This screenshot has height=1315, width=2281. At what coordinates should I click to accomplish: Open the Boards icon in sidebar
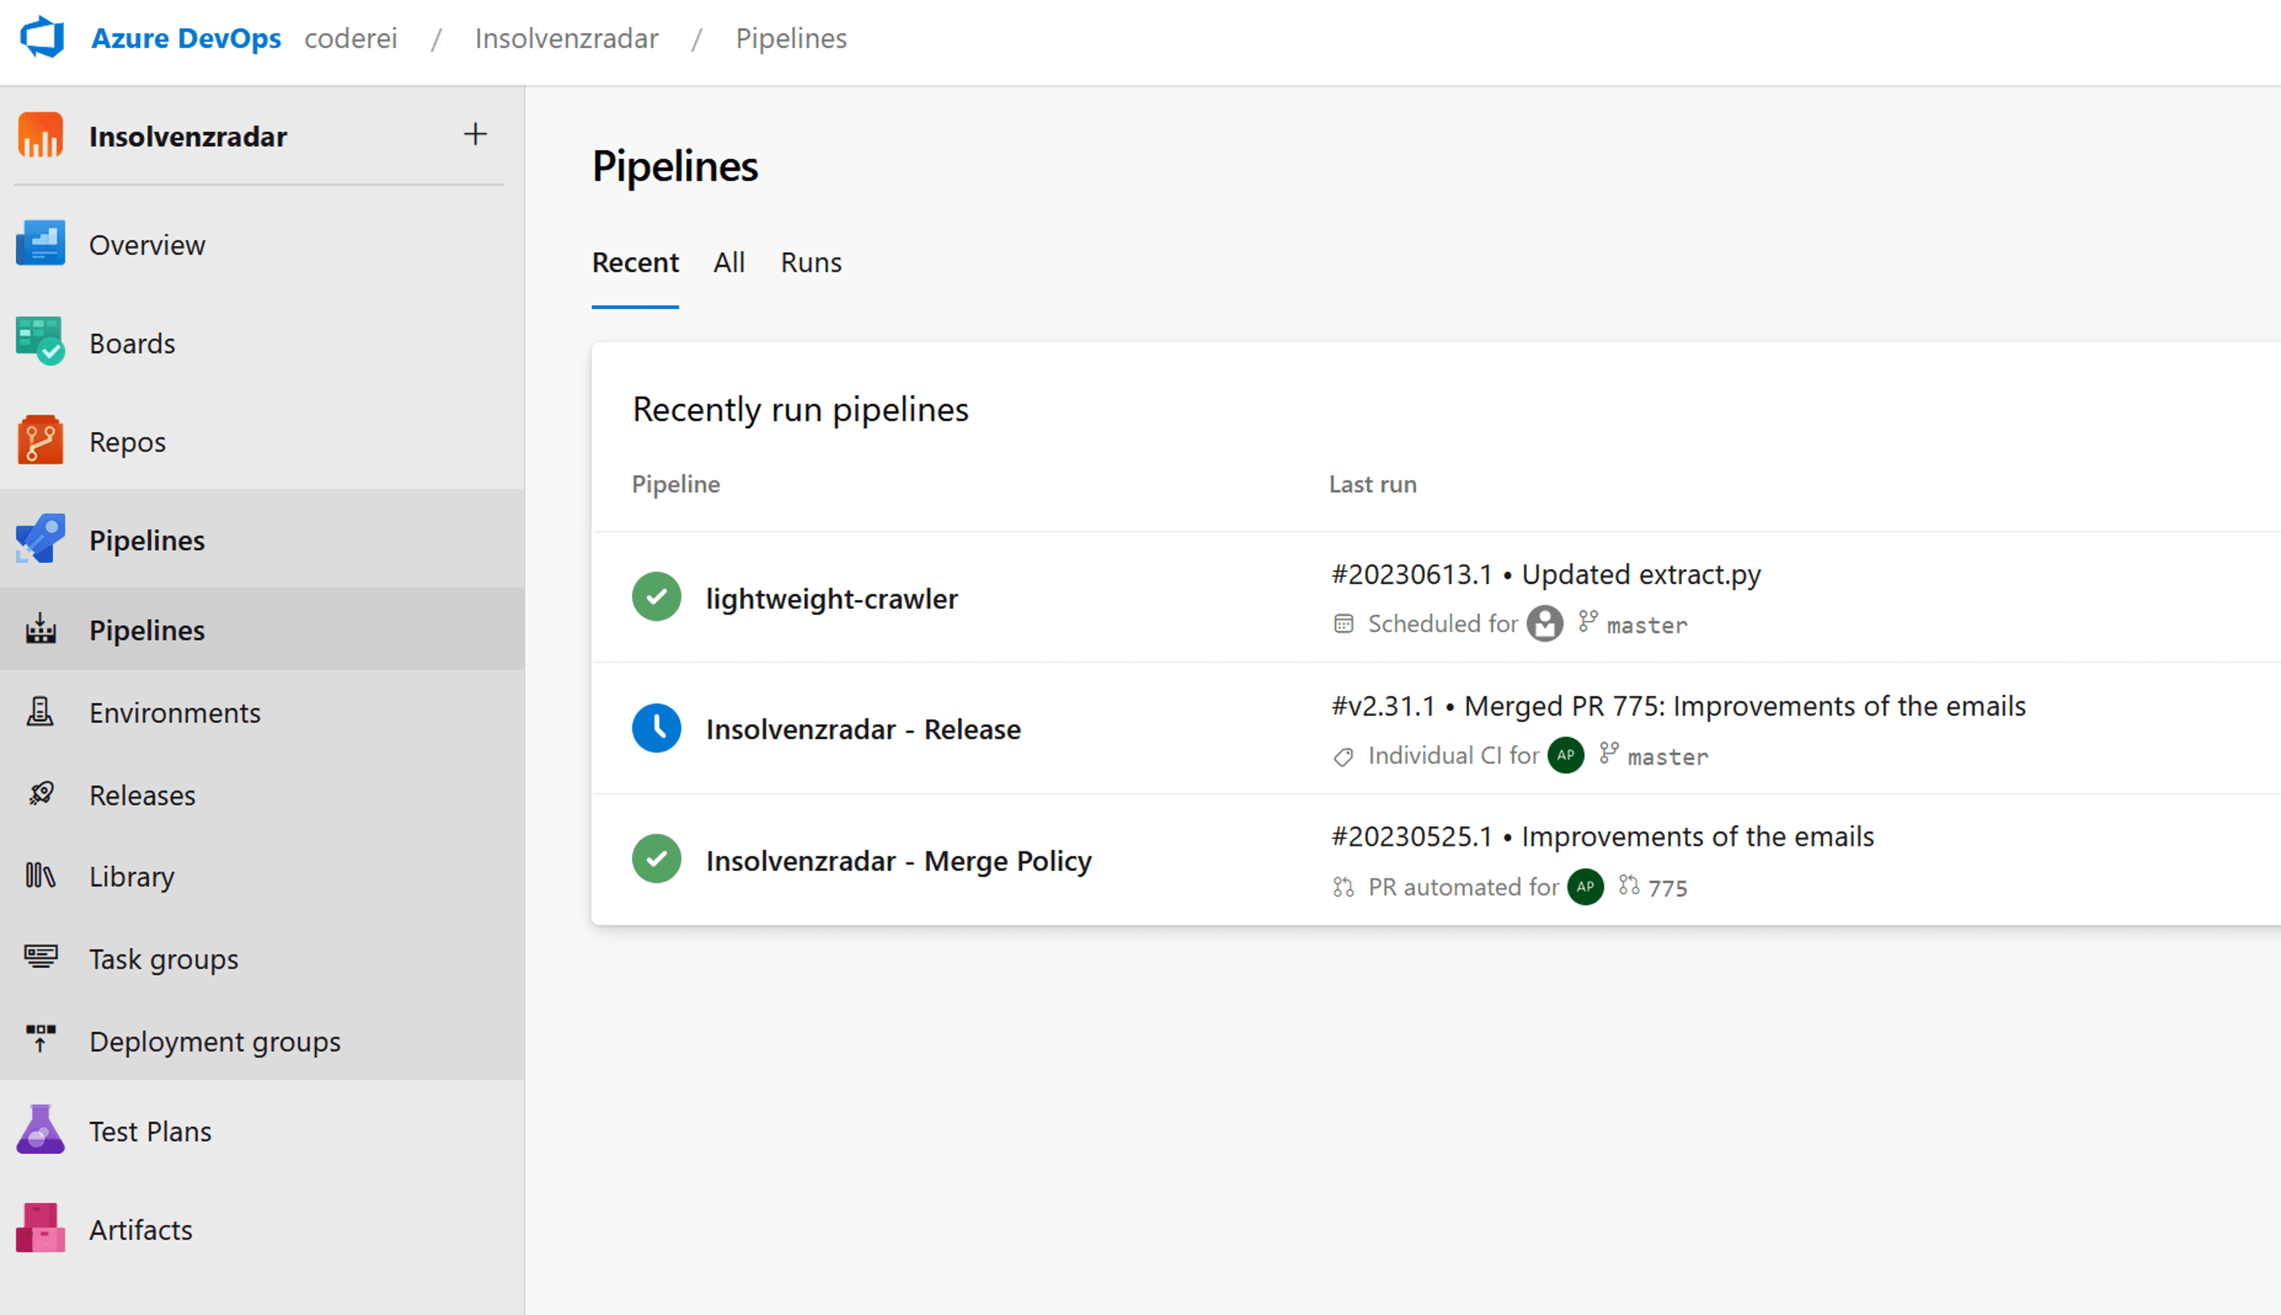point(40,341)
